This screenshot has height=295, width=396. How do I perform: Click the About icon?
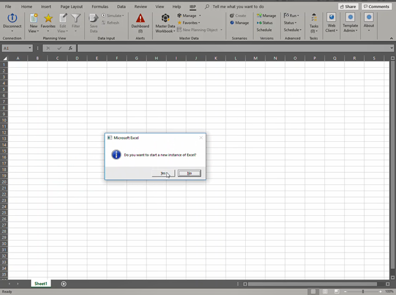point(369,18)
